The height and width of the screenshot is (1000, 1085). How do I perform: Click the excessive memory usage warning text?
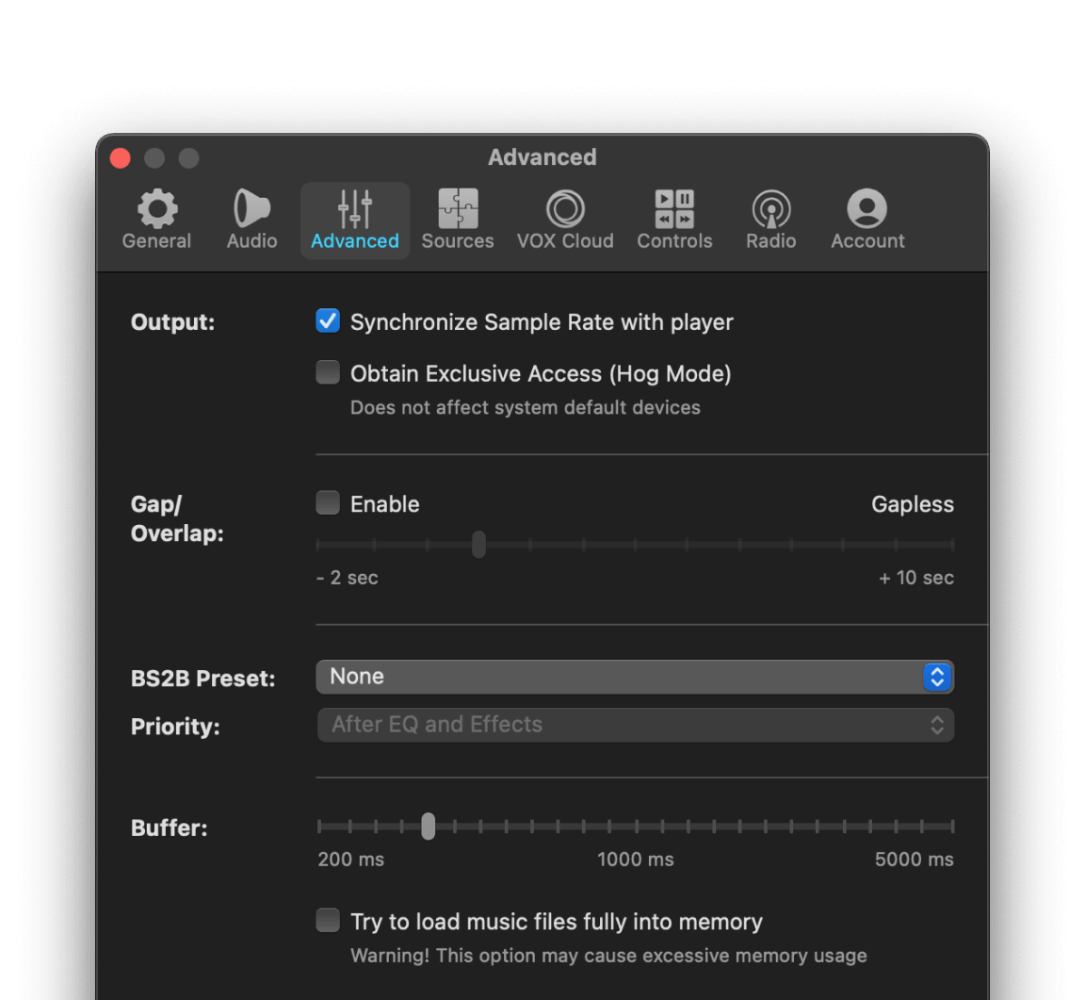coord(608,956)
